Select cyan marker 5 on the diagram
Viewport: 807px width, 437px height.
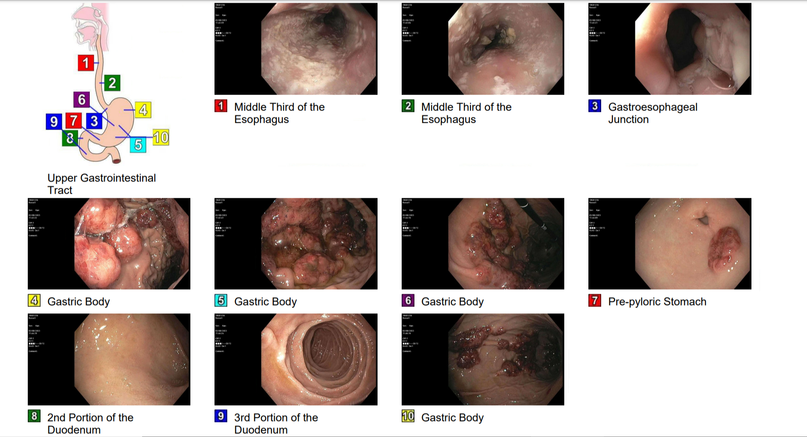[138, 145]
